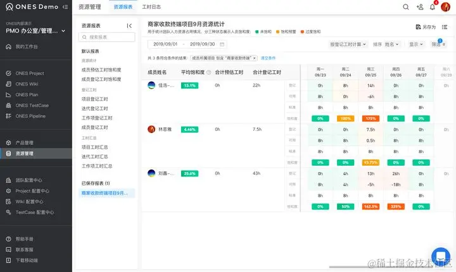Open 成员登记工时 report

pos(94,128)
